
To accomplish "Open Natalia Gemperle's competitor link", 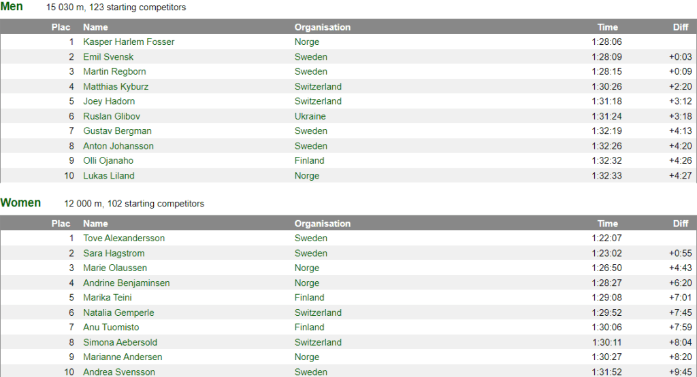I will click(118, 313).
